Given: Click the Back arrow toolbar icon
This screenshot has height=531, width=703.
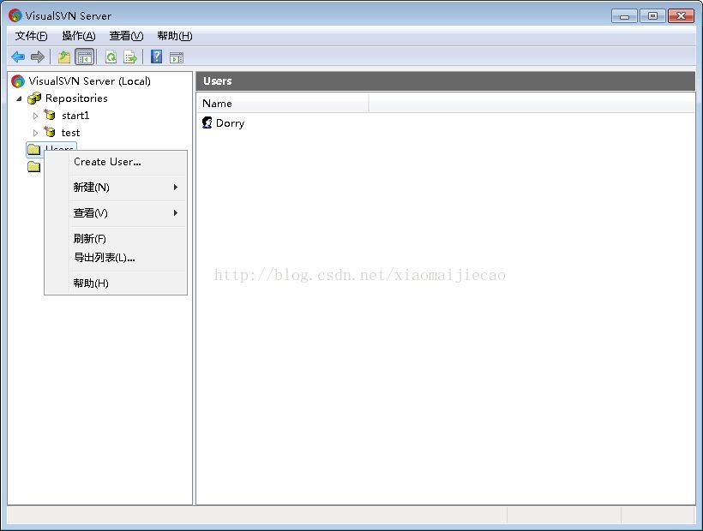Looking at the screenshot, I should pyautogui.click(x=18, y=57).
